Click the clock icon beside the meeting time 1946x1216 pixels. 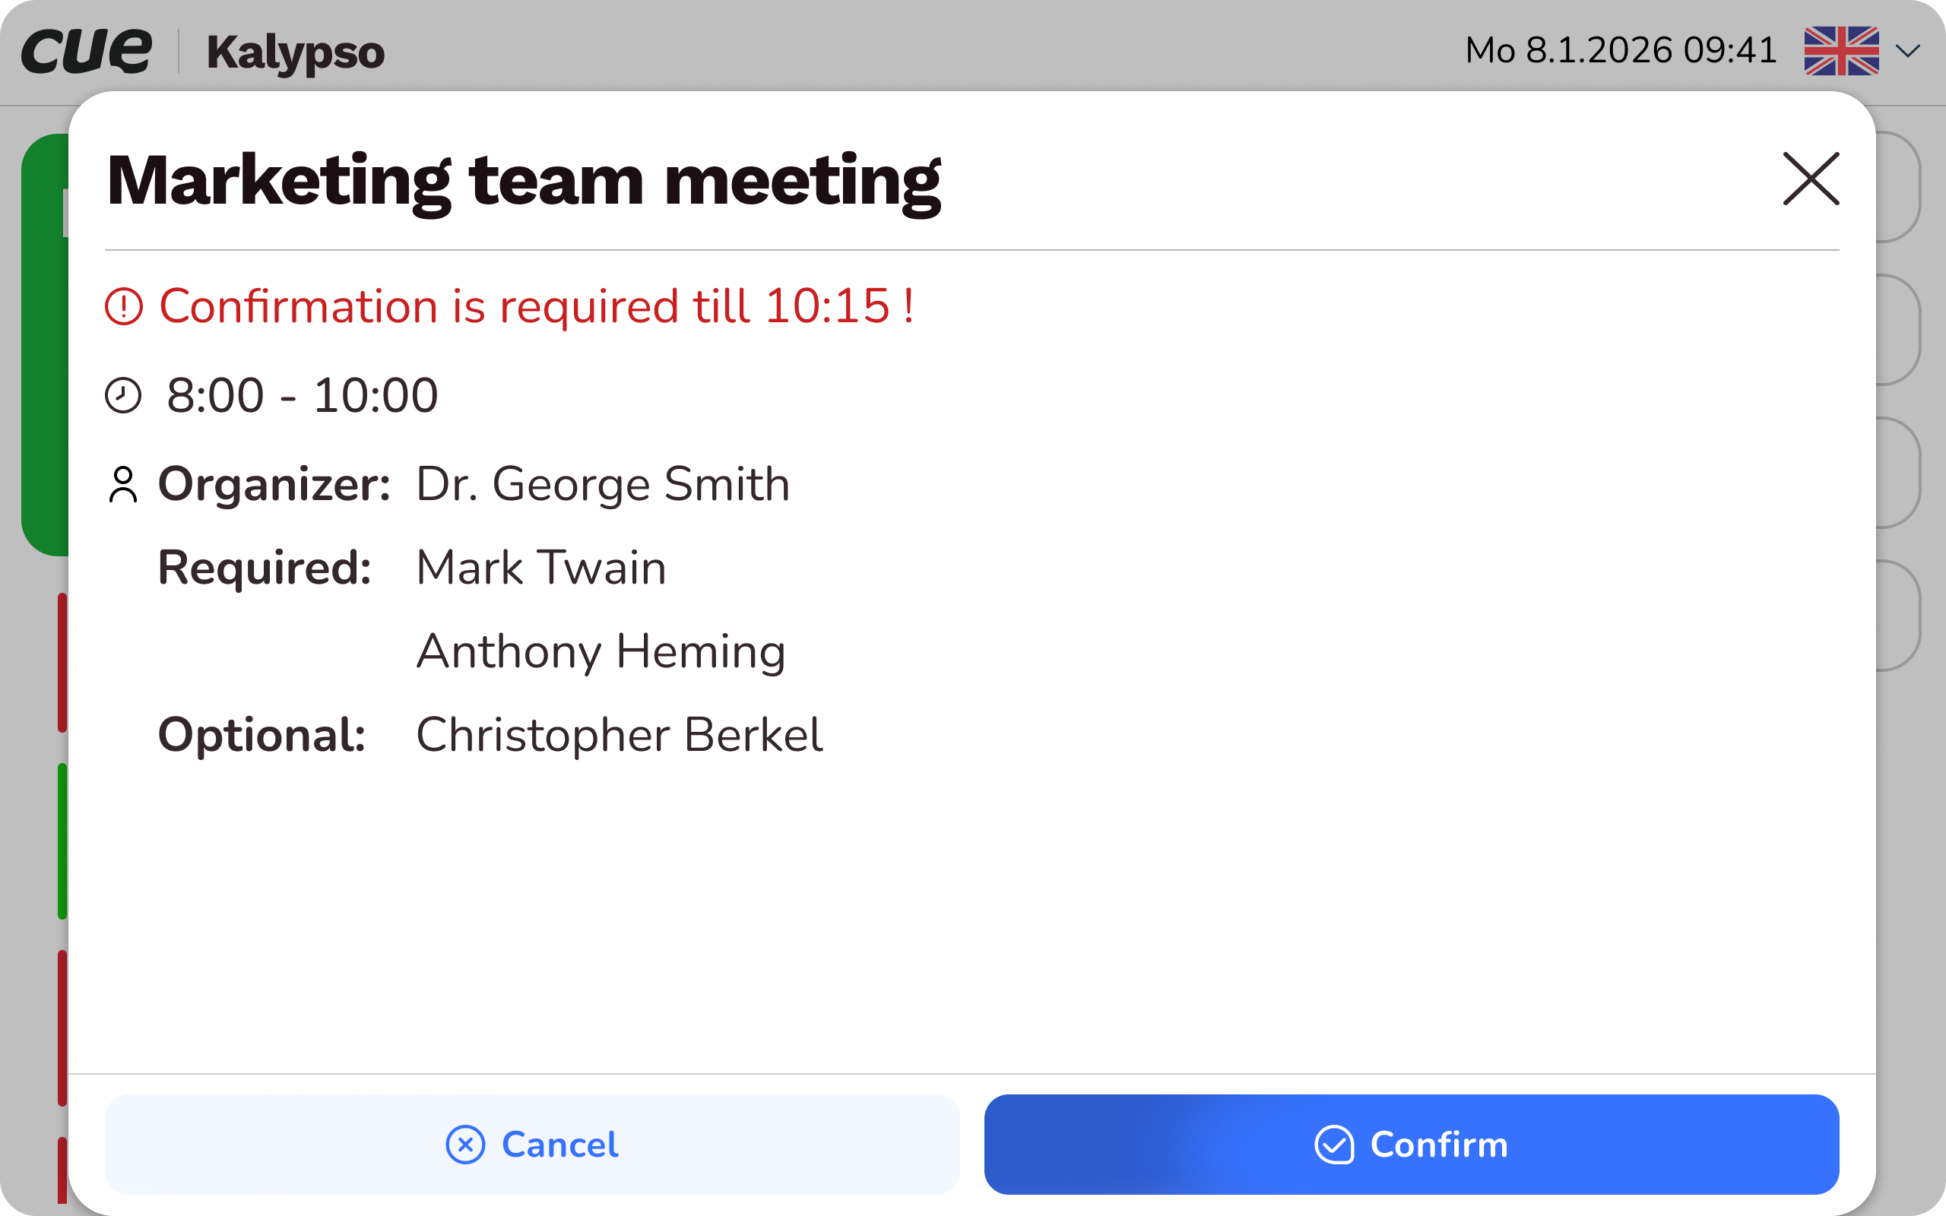pos(123,396)
